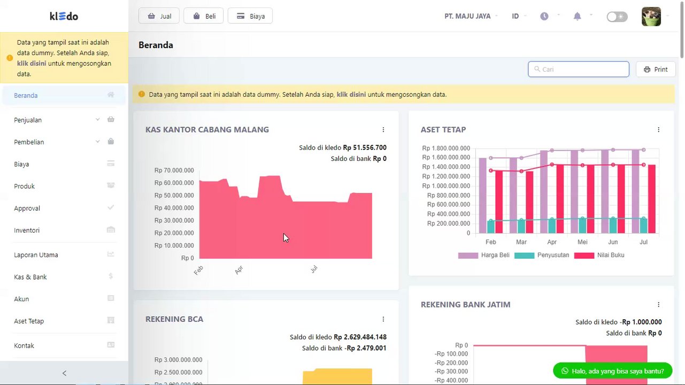Click the Jual button
Screen dimensions: 685x385
click(x=159, y=16)
